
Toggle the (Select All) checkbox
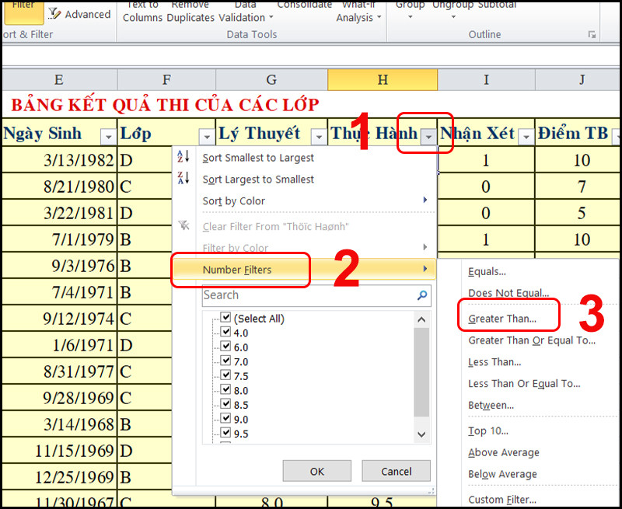pos(226,319)
